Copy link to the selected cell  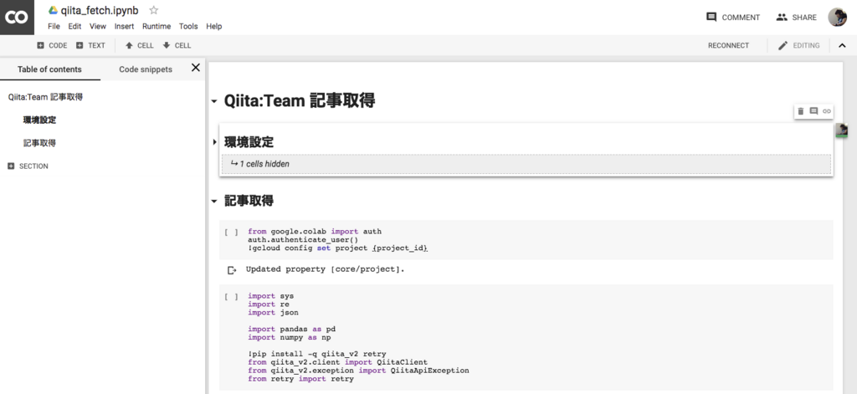click(827, 111)
